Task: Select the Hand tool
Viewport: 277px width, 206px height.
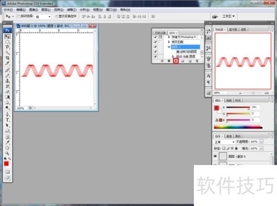Action: point(7,148)
